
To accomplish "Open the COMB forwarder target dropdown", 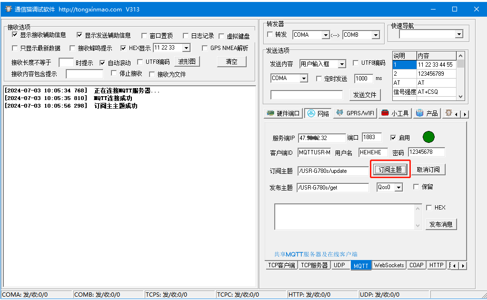I will [x=376, y=35].
